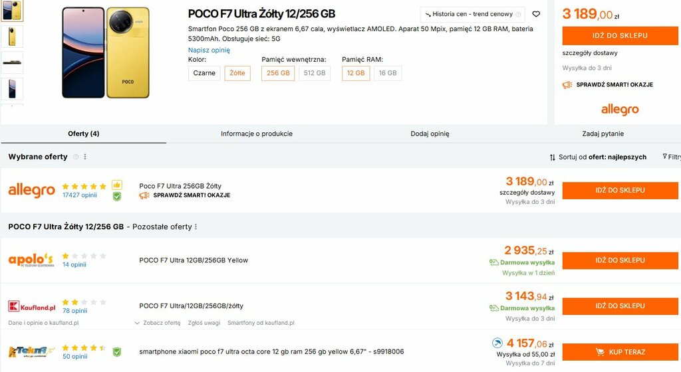Select the Czarne color option
The height and width of the screenshot is (372, 681).
click(x=204, y=73)
